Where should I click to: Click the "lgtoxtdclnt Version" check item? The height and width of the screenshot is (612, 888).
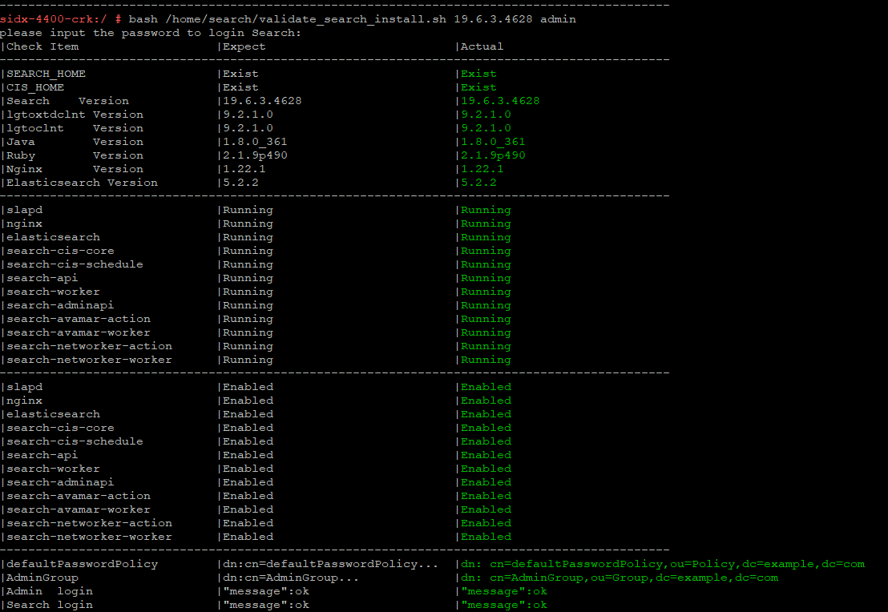point(75,115)
